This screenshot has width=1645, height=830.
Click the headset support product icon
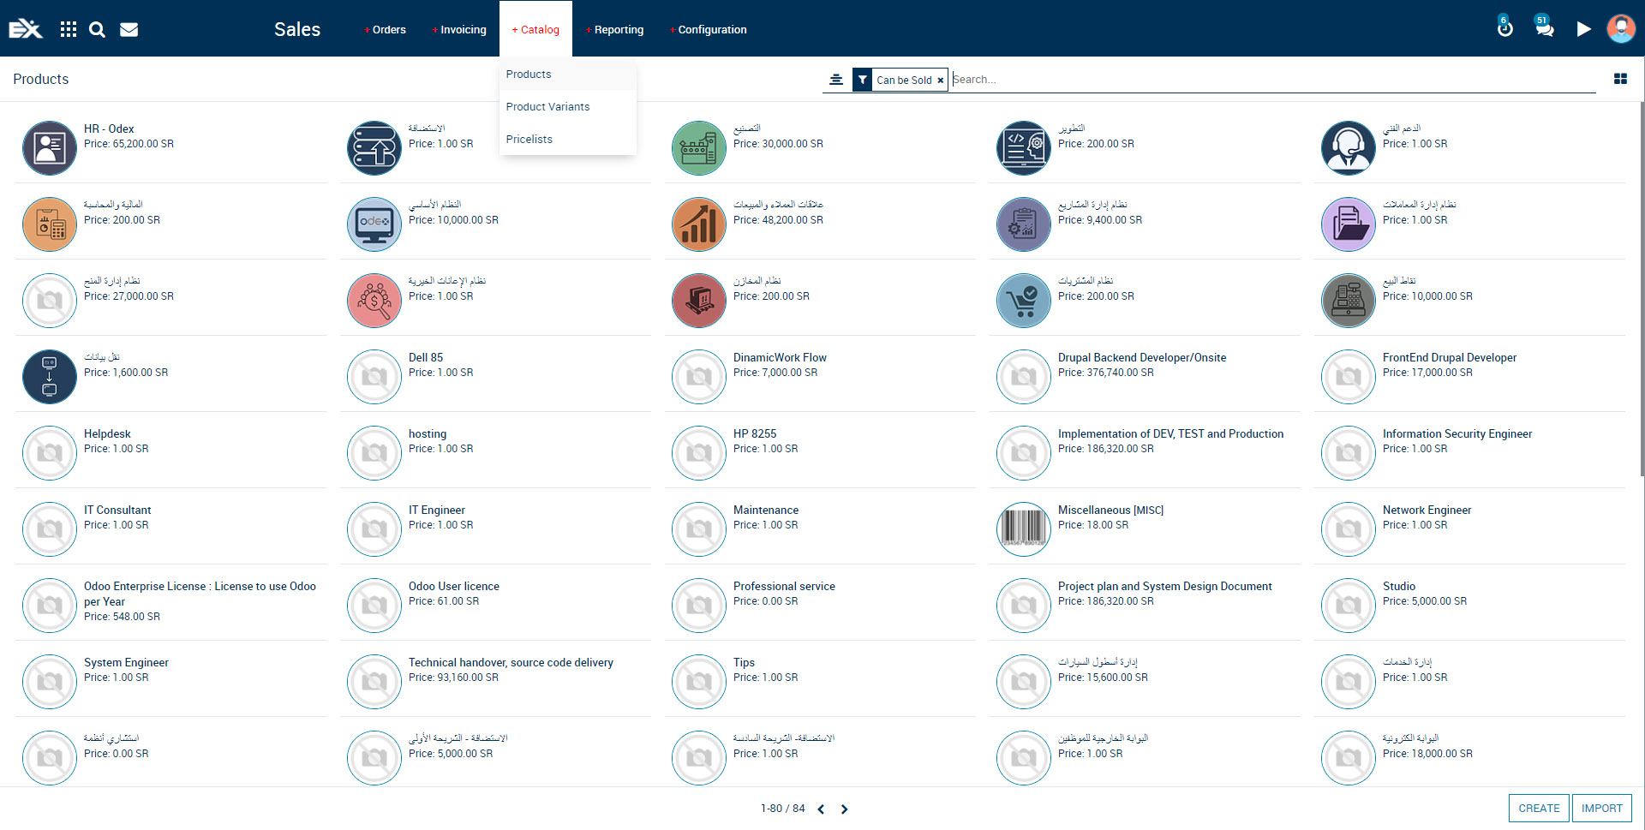(1349, 148)
